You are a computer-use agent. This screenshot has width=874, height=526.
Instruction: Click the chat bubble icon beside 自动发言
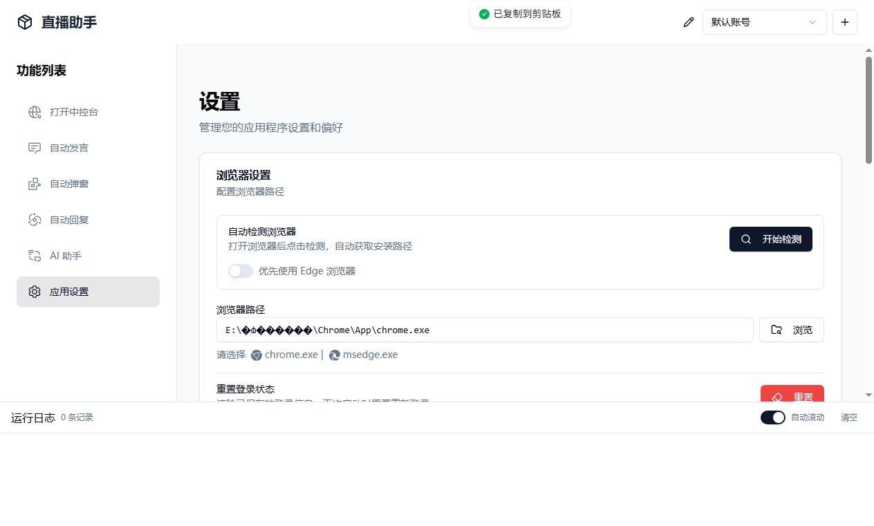tap(35, 148)
